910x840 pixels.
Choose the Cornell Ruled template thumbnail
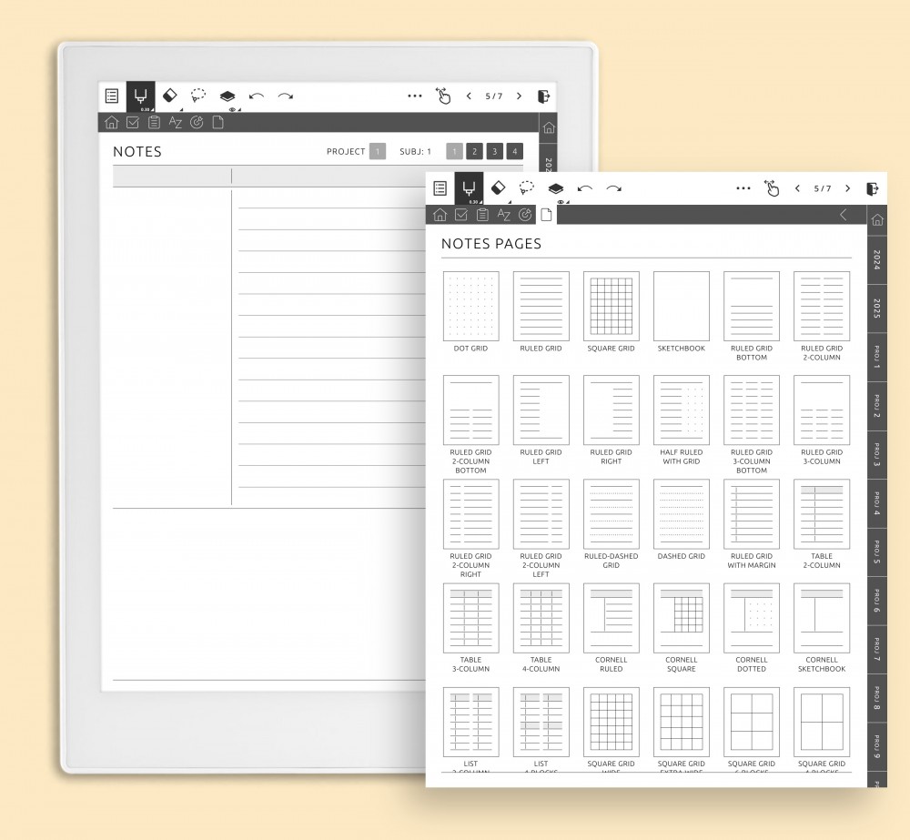point(612,619)
